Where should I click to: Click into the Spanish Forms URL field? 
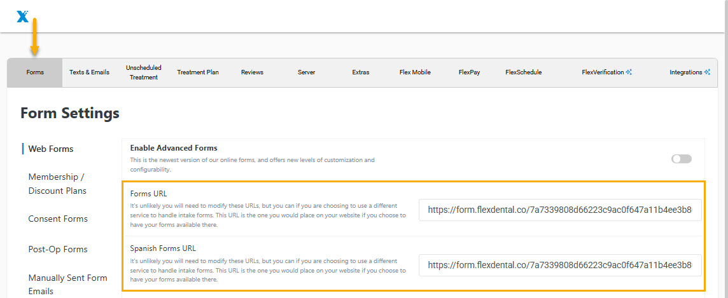(560, 265)
